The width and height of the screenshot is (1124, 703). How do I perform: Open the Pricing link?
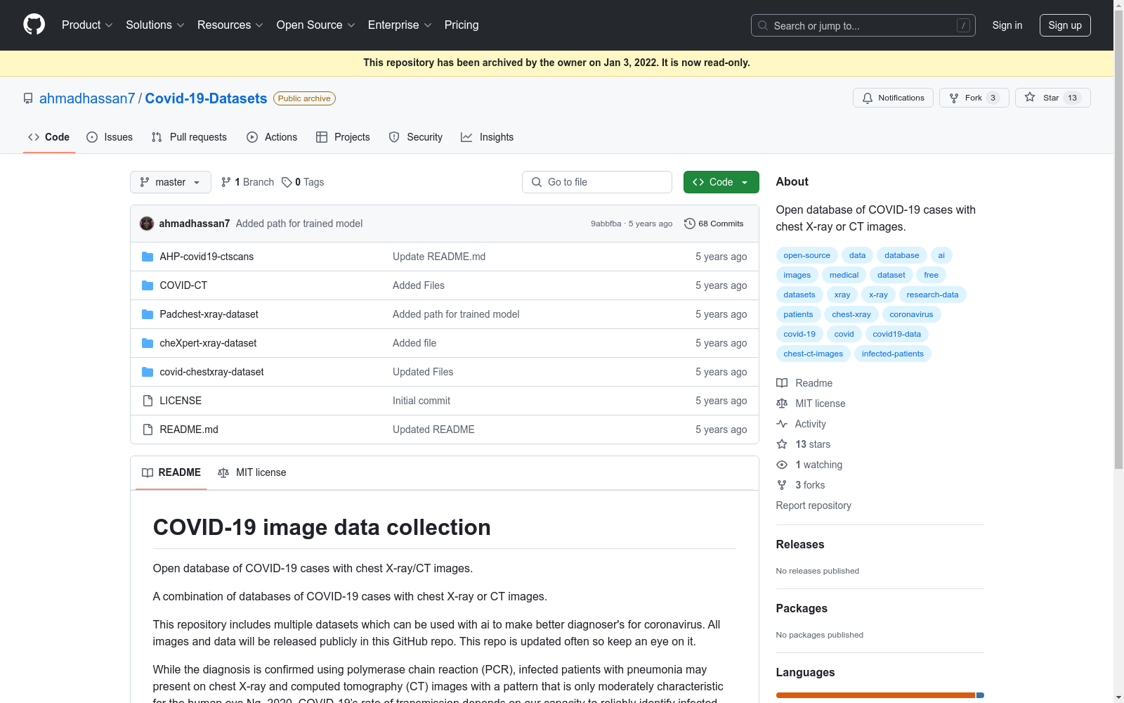pyautogui.click(x=462, y=25)
